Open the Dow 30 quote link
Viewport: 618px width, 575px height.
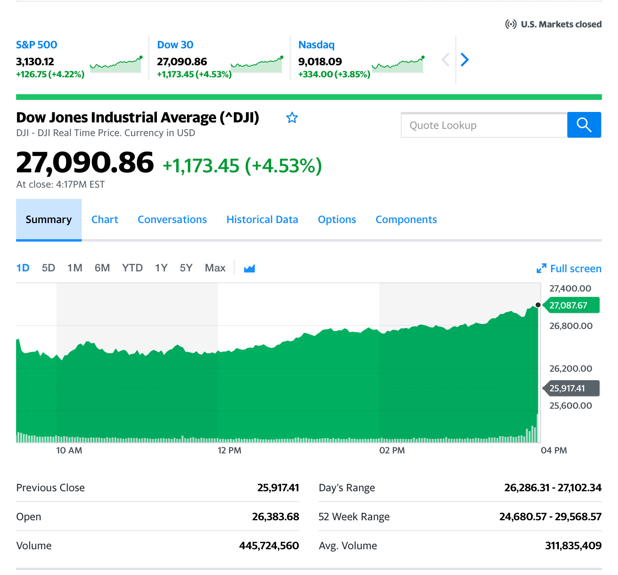tap(175, 45)
